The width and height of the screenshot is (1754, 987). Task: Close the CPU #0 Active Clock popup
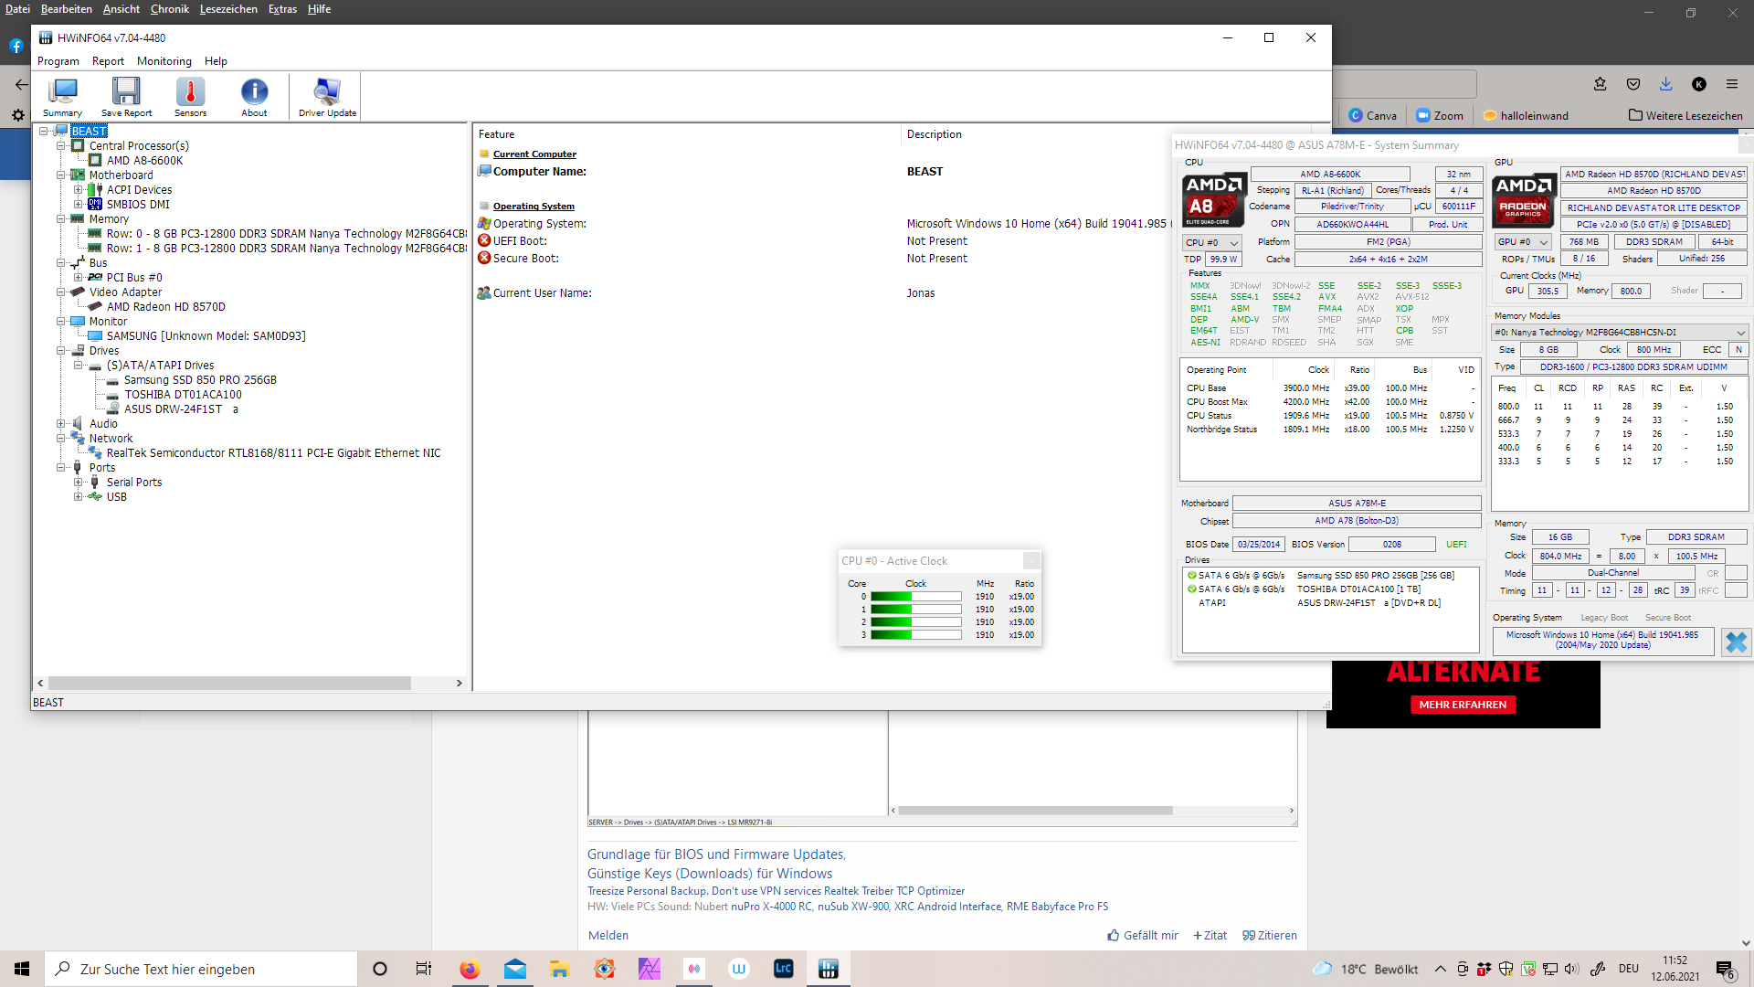coord(1031,561)
